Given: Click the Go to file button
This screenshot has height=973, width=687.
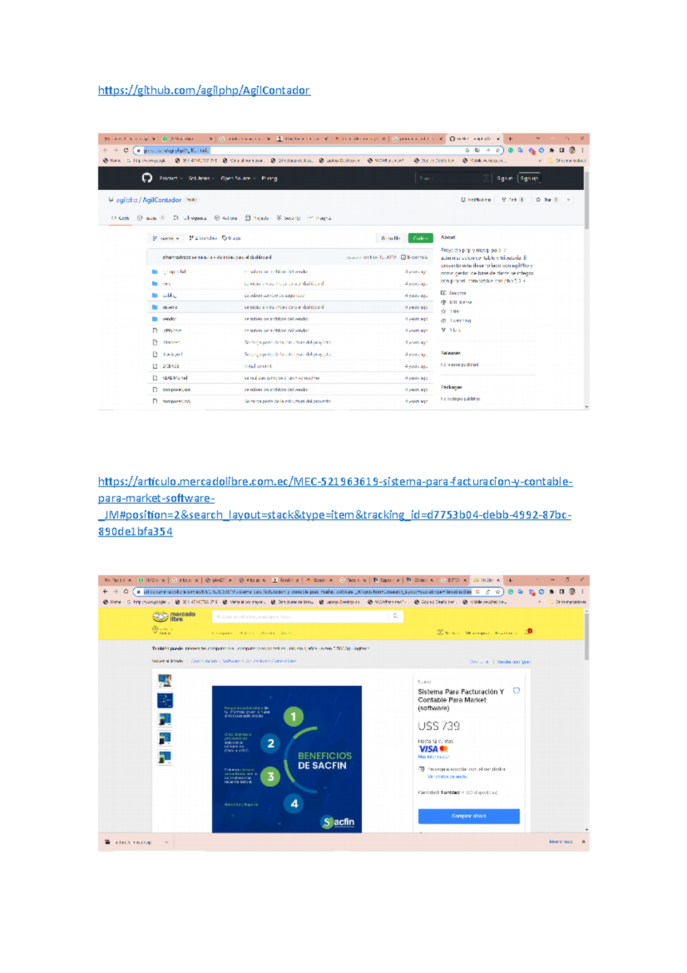Looking at the screenshot, I should point(390,238).
